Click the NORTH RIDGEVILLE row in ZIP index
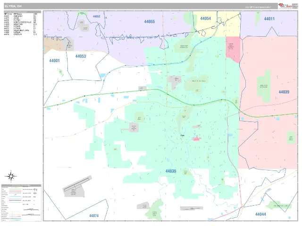 (20, 22)
